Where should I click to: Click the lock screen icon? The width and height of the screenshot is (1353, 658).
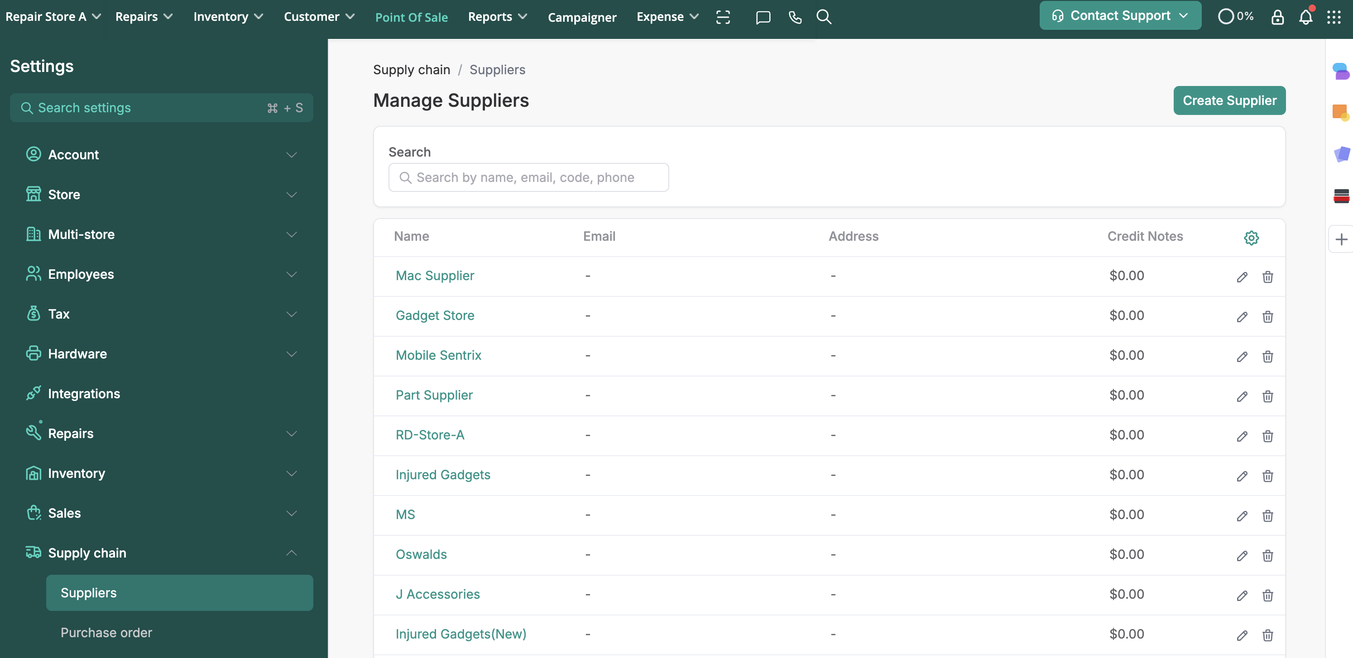[1277, 17]
